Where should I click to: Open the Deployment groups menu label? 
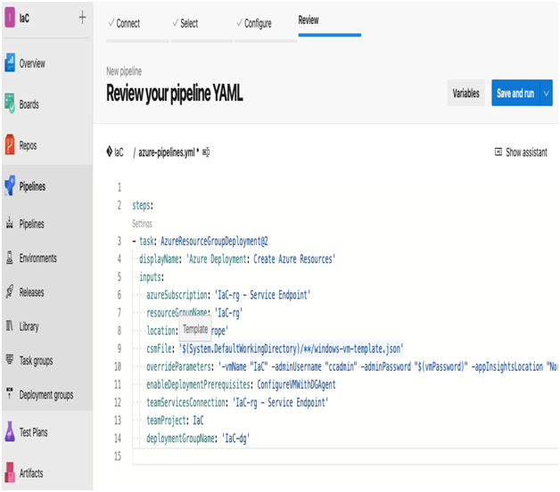coord(46,395)
